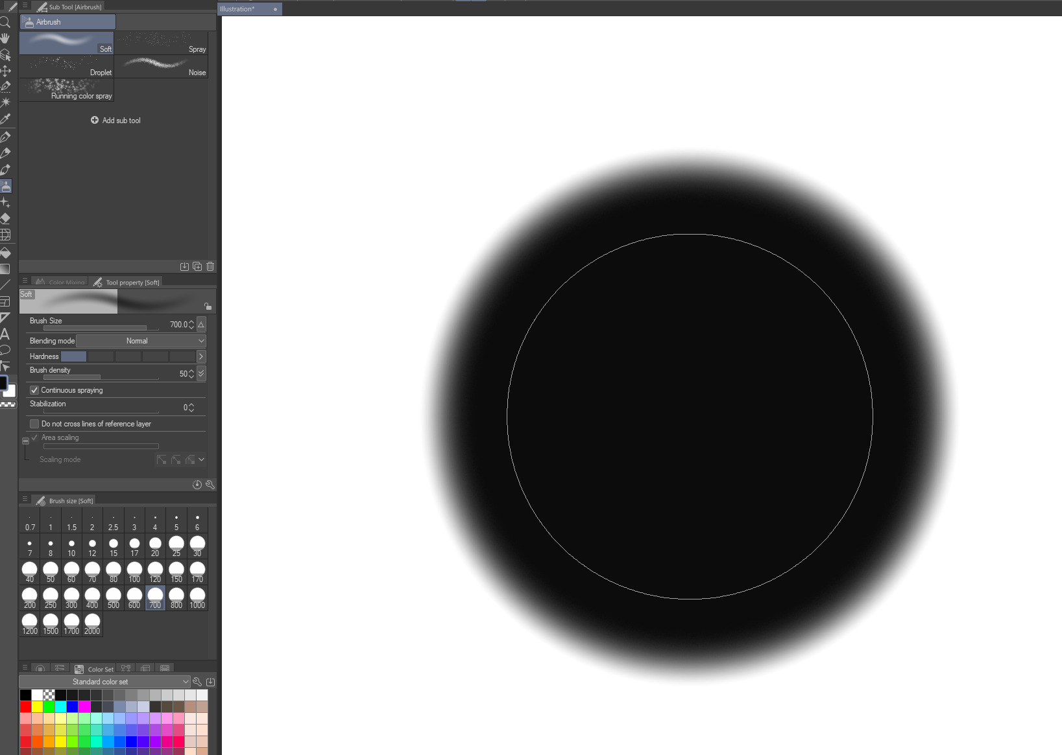Click Add sub tool button
The width and height of the screenshot is (1062, 755).
(115, 121)
